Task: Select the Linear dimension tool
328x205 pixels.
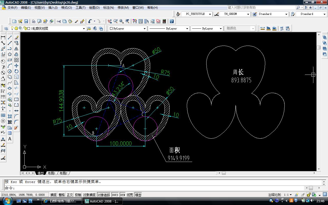Action: [x=3, y=37]
